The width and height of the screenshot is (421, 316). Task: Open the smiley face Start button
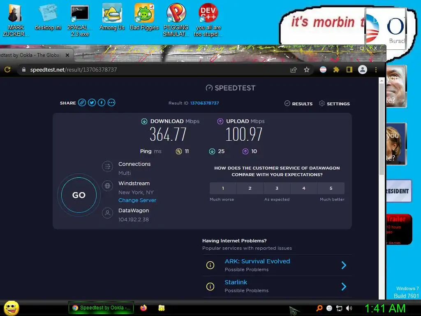coord(11,308)
